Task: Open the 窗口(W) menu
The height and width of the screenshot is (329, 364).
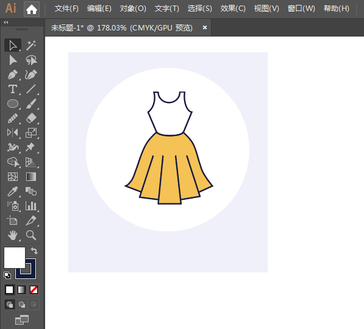Action: [x=301, y=9]
